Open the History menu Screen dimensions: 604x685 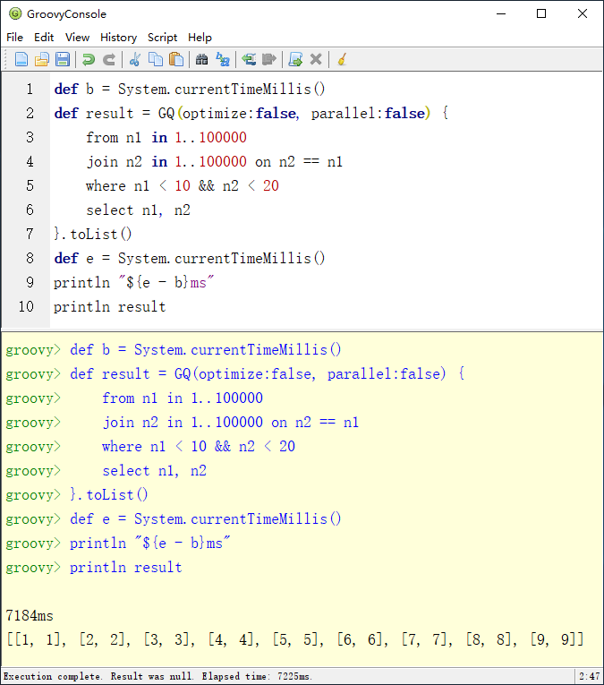pos(118,38)
